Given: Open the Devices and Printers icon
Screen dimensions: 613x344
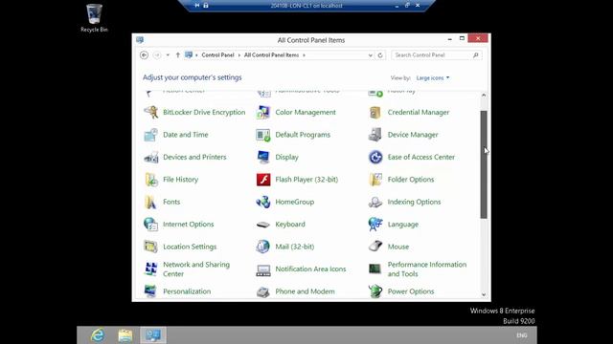Looking at the screenshot, I should pyautogui.click(x=151, y=157).
